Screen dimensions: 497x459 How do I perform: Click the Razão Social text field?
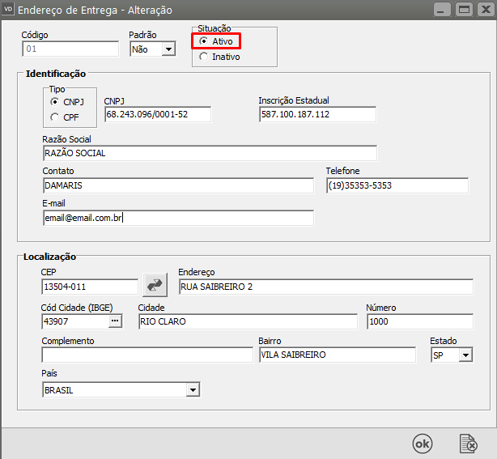(x=209, y=153)
